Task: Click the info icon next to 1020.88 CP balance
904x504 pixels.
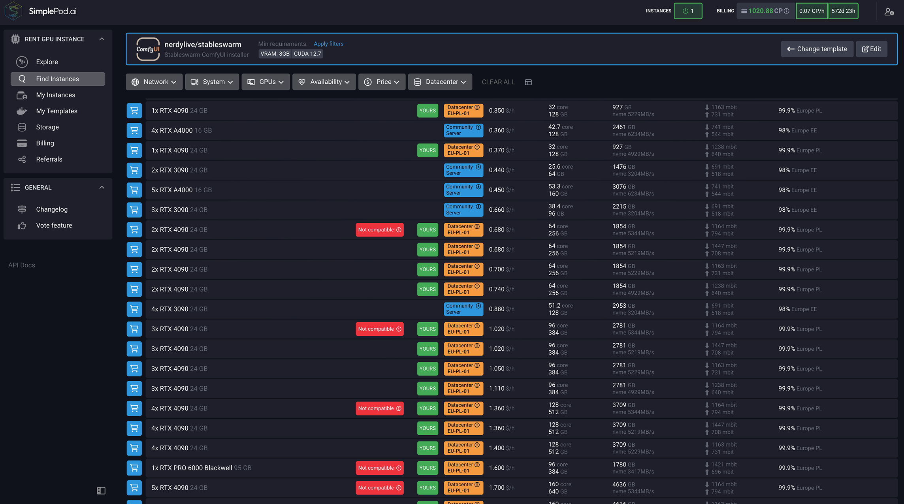Action: coord(787,11)
